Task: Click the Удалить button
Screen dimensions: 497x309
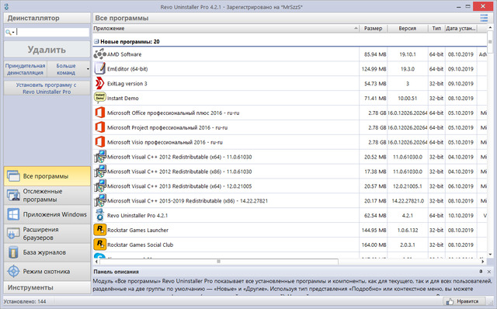Action: [47, 50]
